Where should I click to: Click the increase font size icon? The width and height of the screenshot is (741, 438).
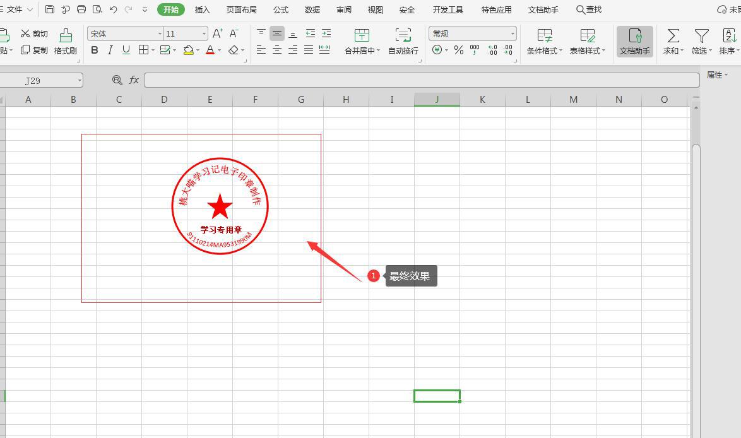pos(218,33)
